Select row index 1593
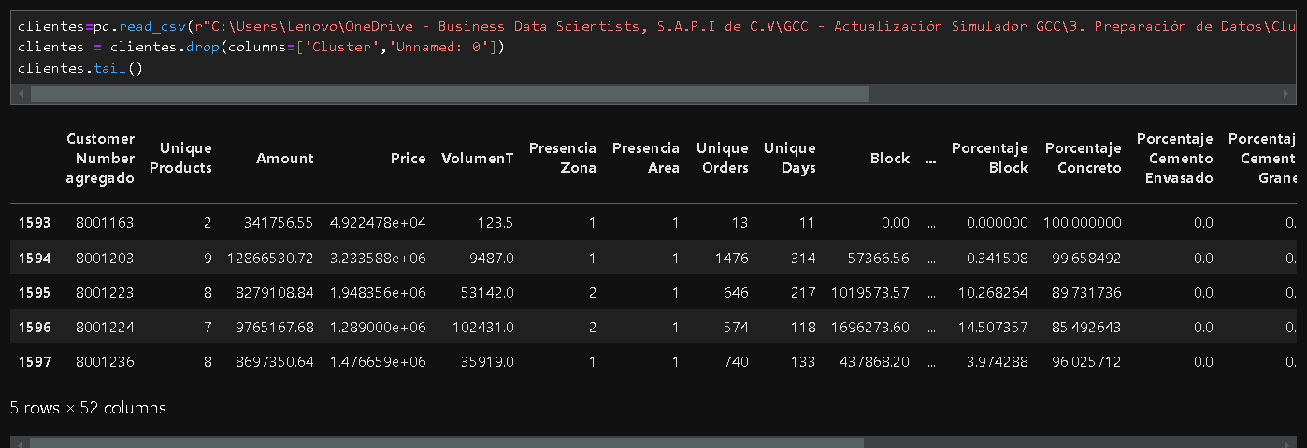 click(35, 223)
